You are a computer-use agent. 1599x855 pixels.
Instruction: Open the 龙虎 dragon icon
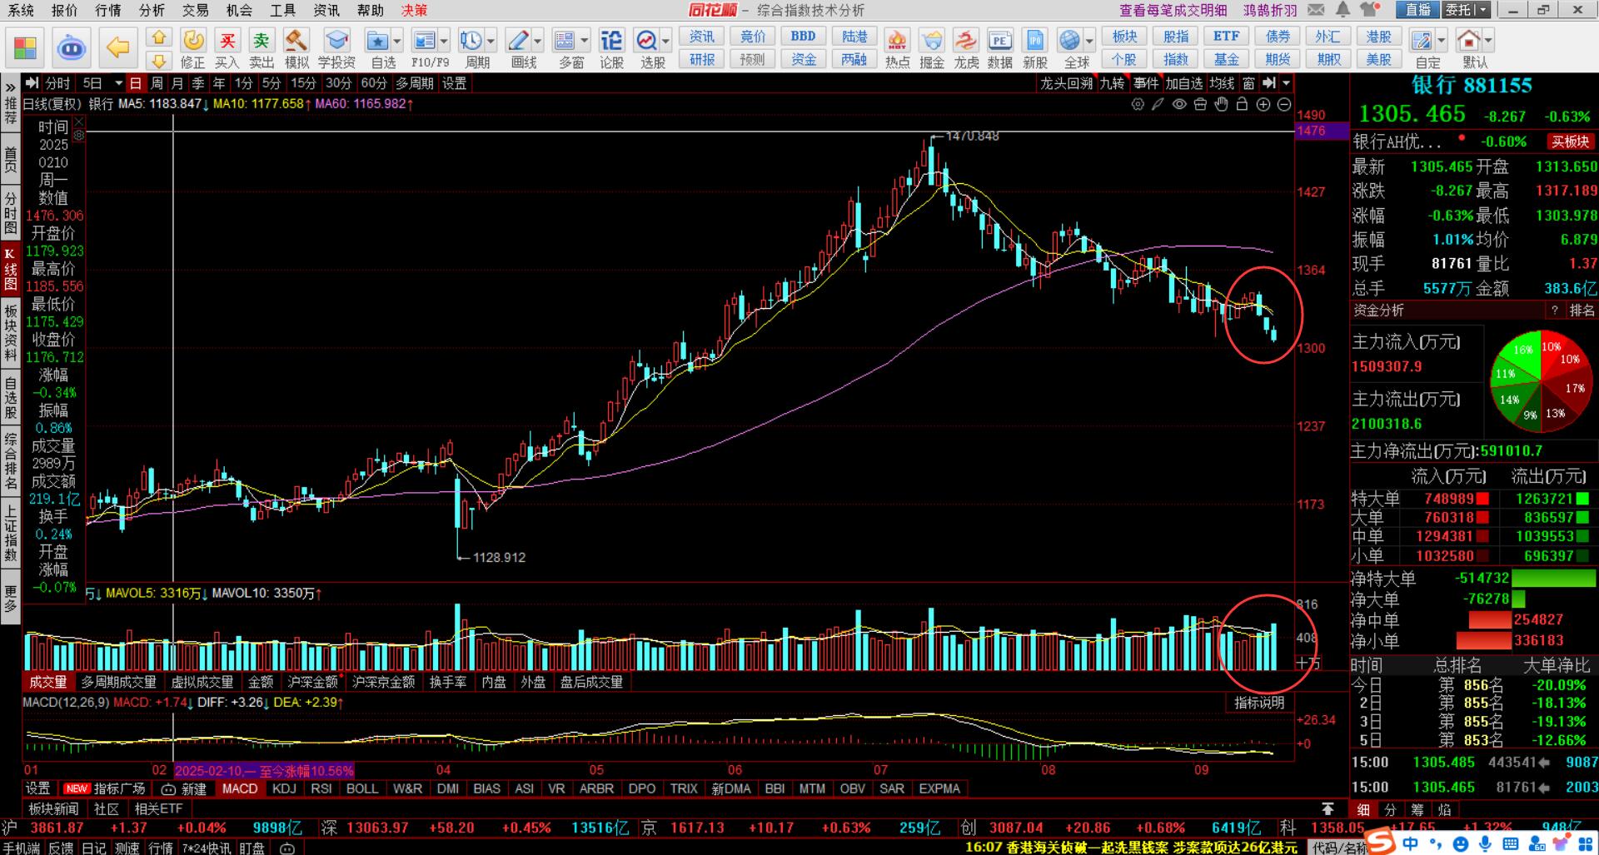pyautogui.click(x=965, y=42)
